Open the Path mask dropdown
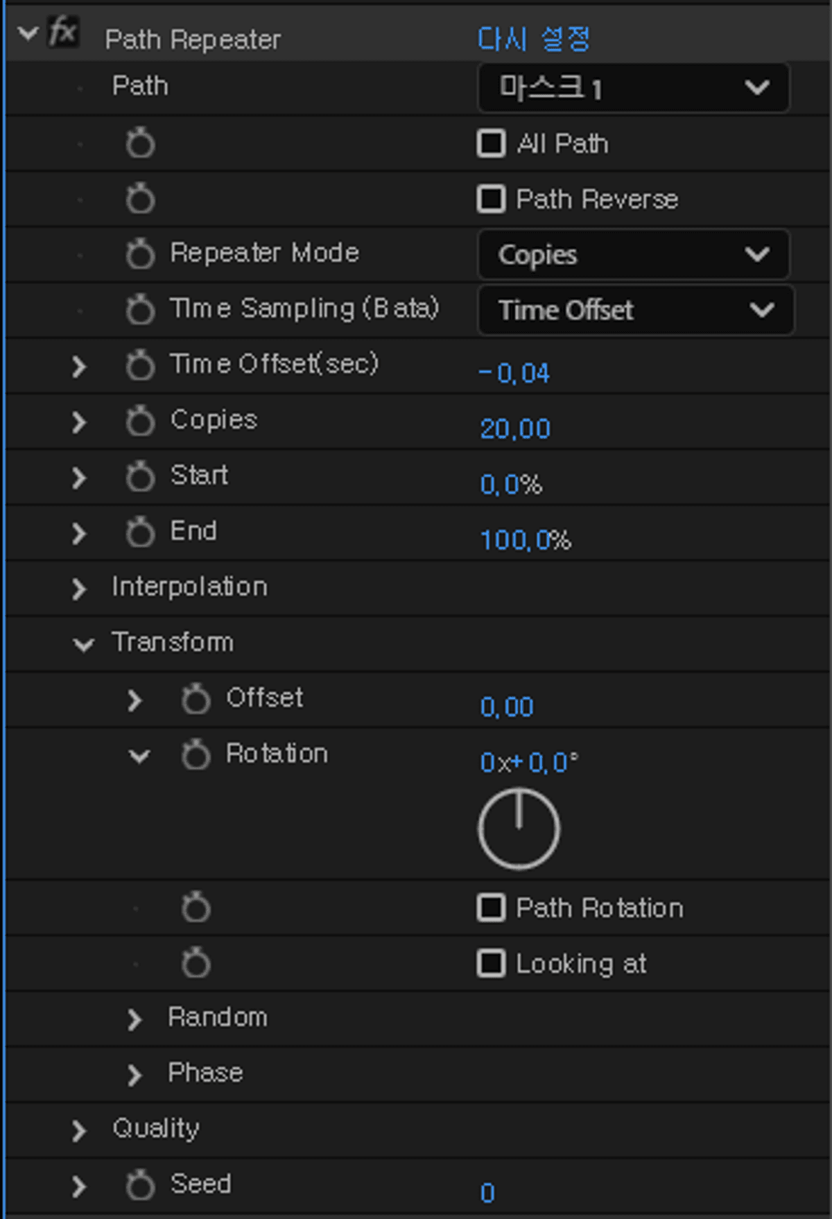Image resolution: width=832 pixels, height=1219 pixels. (633, 88)
